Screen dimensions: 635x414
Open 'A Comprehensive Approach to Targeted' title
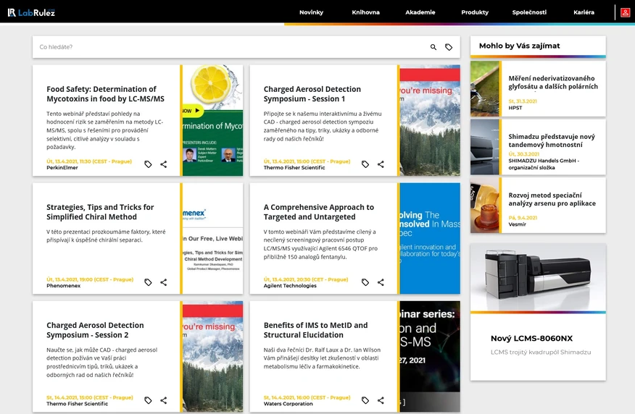point(319,212)
